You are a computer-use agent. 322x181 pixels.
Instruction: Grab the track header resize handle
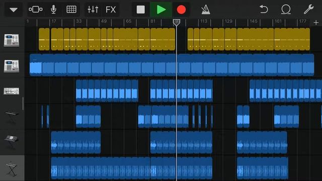pos(23,104)
